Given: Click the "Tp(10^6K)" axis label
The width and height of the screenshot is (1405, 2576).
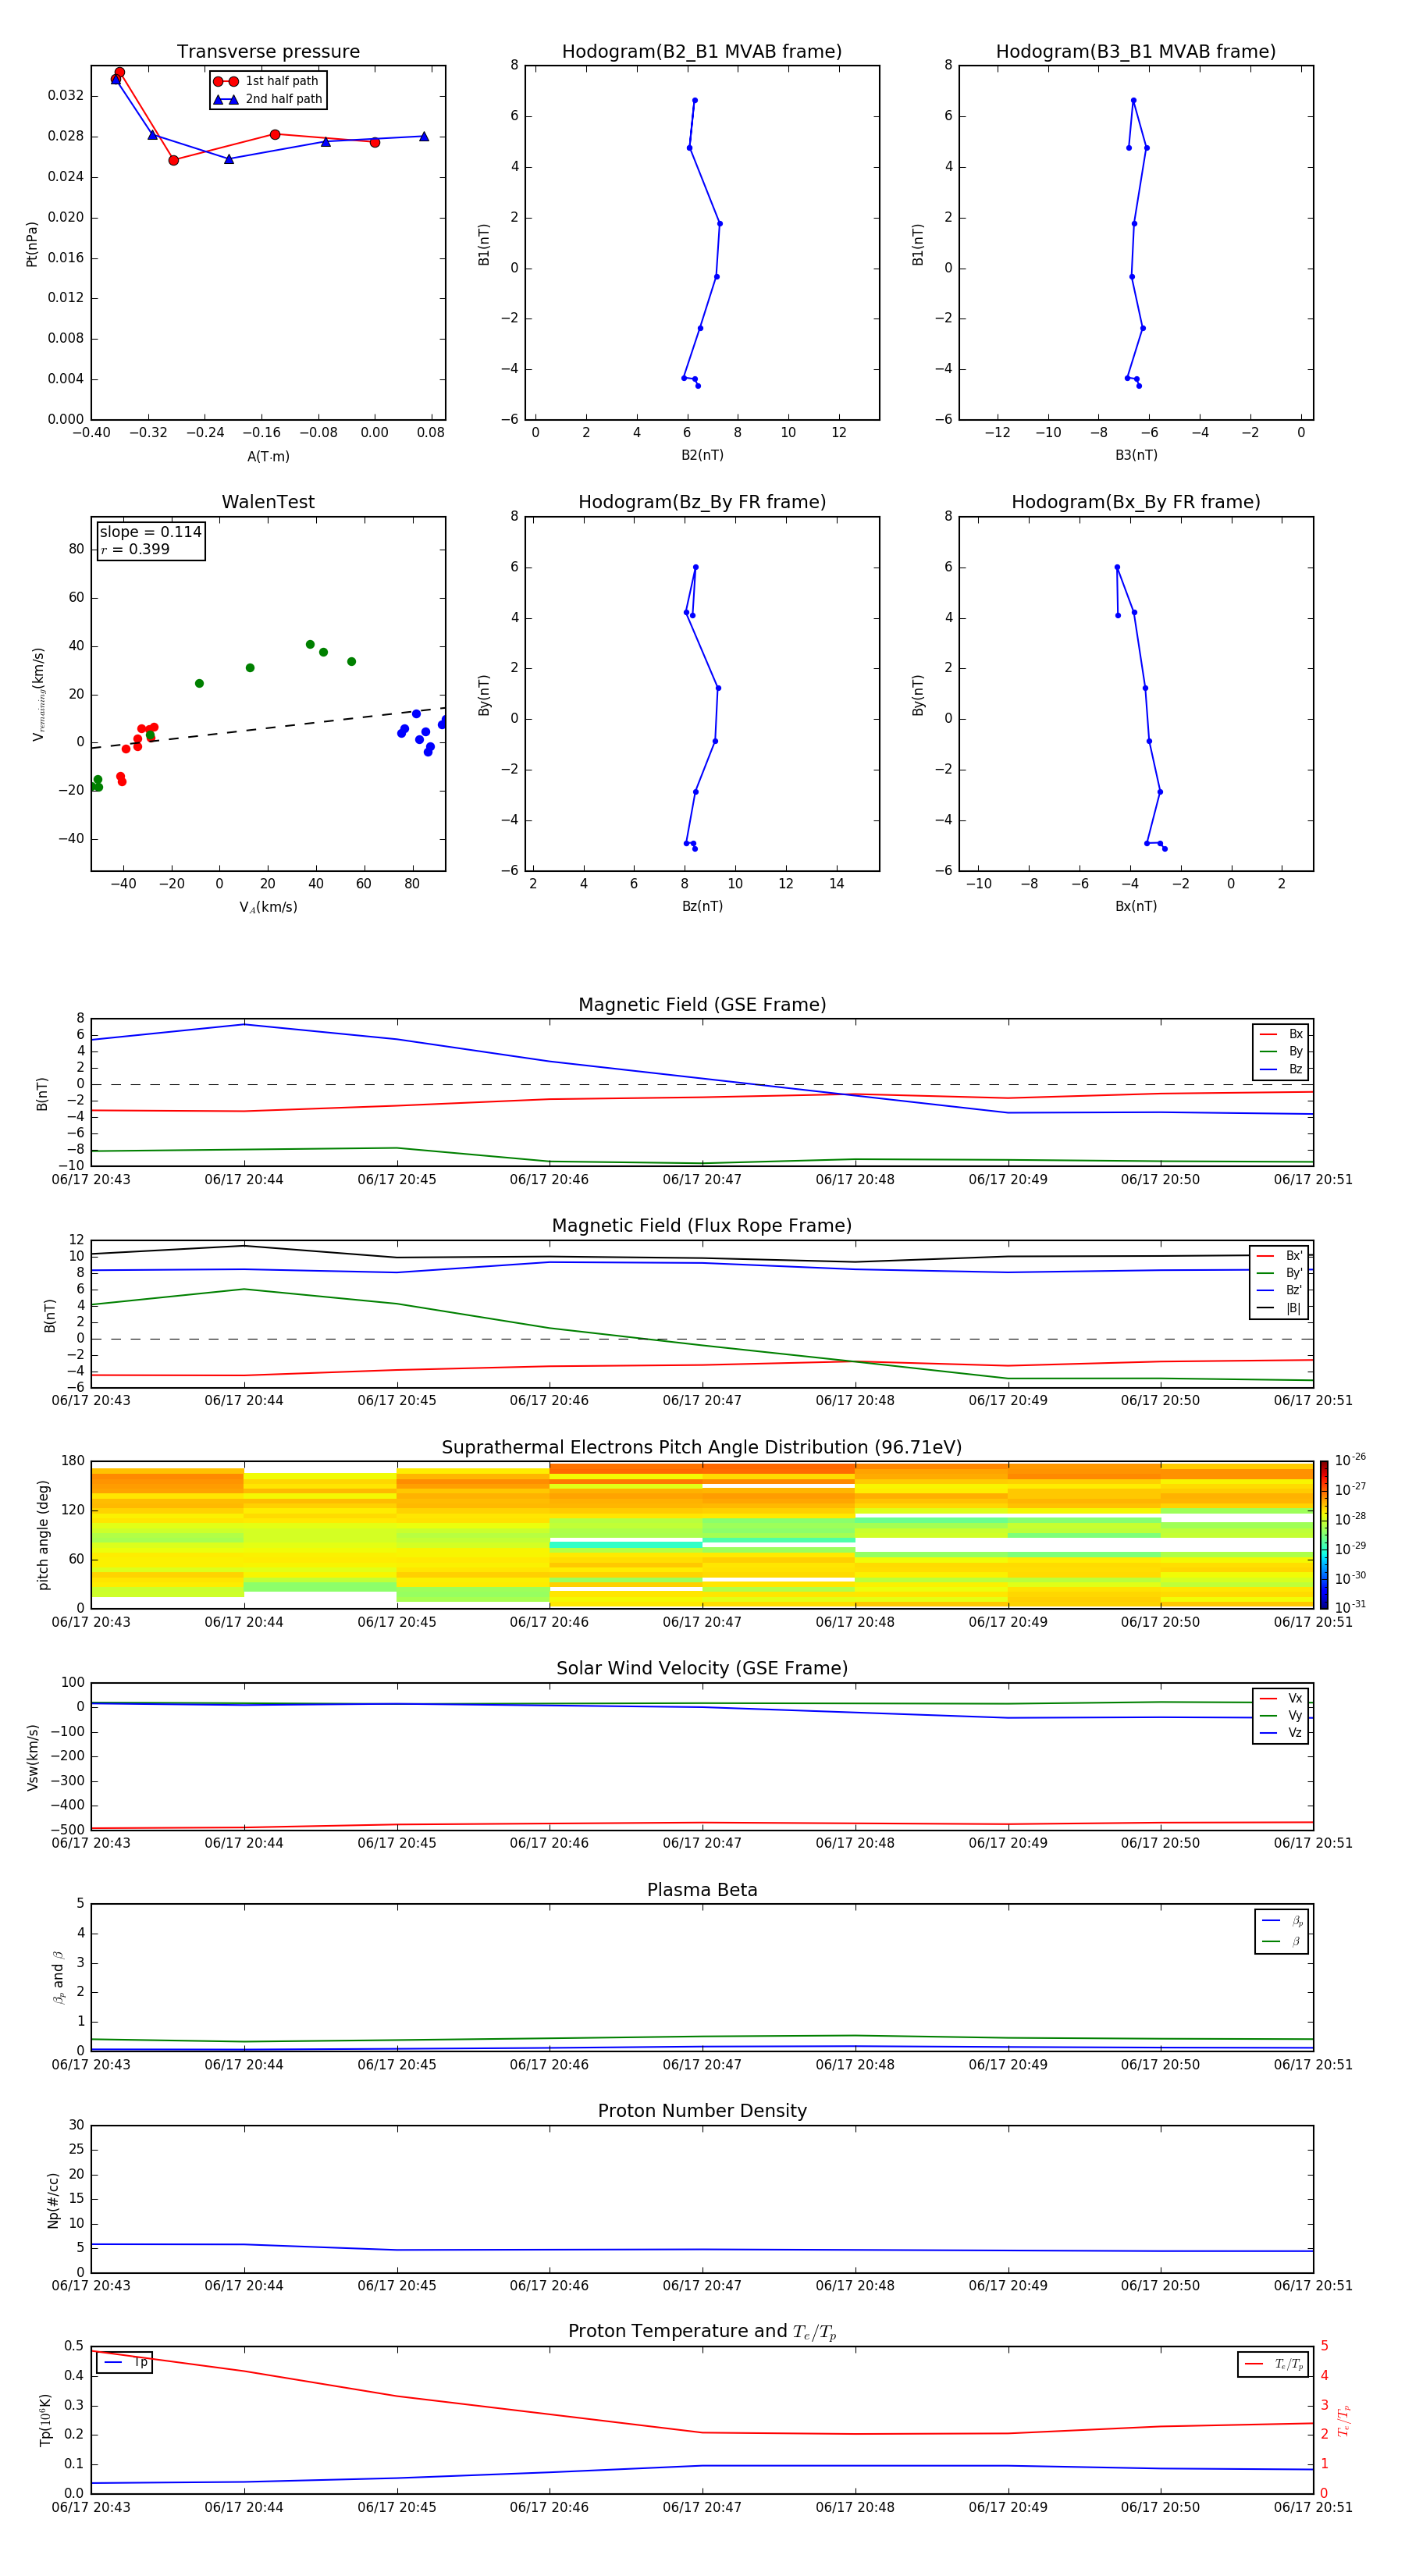Looking at the screenshot, I should coord(45,2420).
